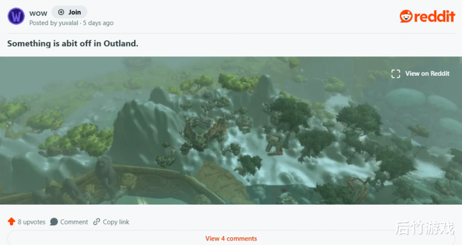The height and width of the screenshot is (245, 462).
Task: Open post titled "Something is abit off in Outland"
Action: coord(73,44)
